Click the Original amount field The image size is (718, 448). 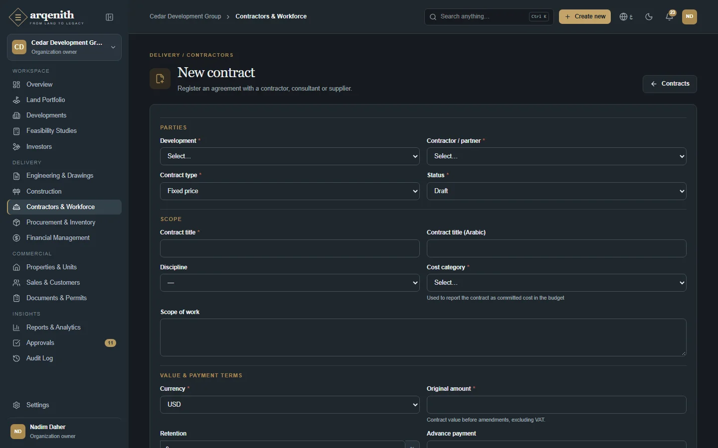pyautogui.click(x=556, y=405)
